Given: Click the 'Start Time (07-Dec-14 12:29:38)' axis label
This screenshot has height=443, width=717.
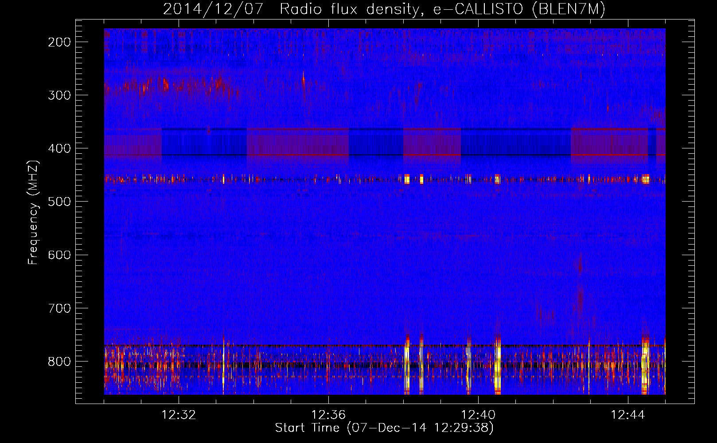Looking at the screenshot, I should point(384,428).
